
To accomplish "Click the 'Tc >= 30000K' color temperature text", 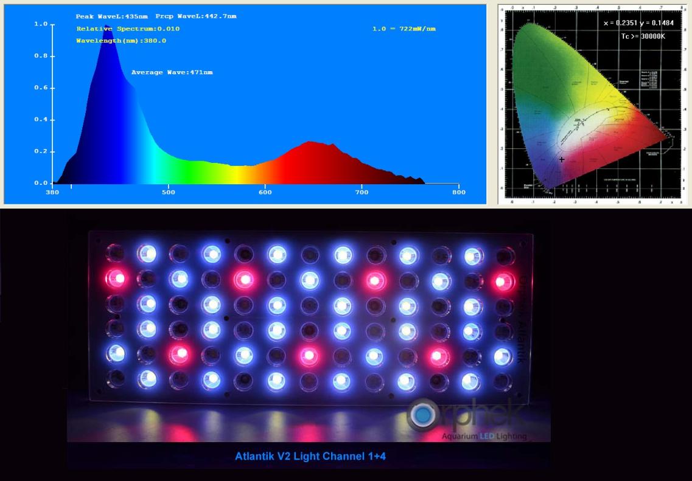I will point(643,36).
